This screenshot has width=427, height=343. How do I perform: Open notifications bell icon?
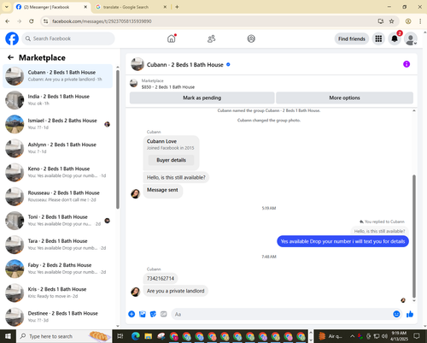point(395,38)
